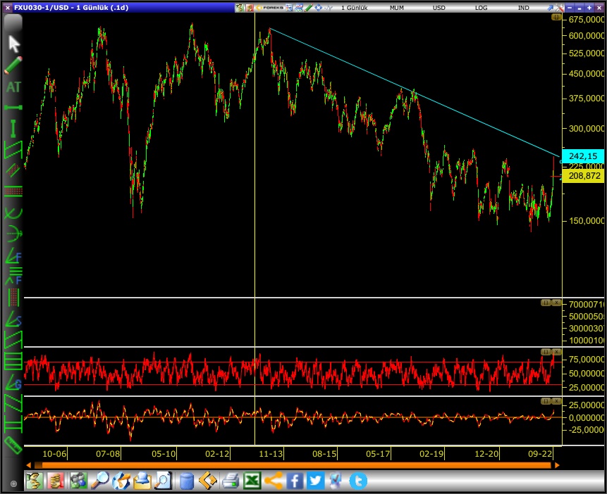
Task: Open the magnifier search in bottom toolbar
Action: click(100, 481)
